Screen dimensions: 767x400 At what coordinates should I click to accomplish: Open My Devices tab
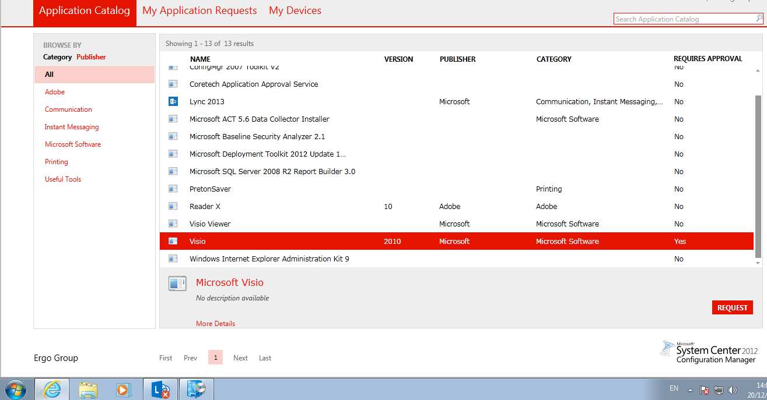tap(295, 11)
